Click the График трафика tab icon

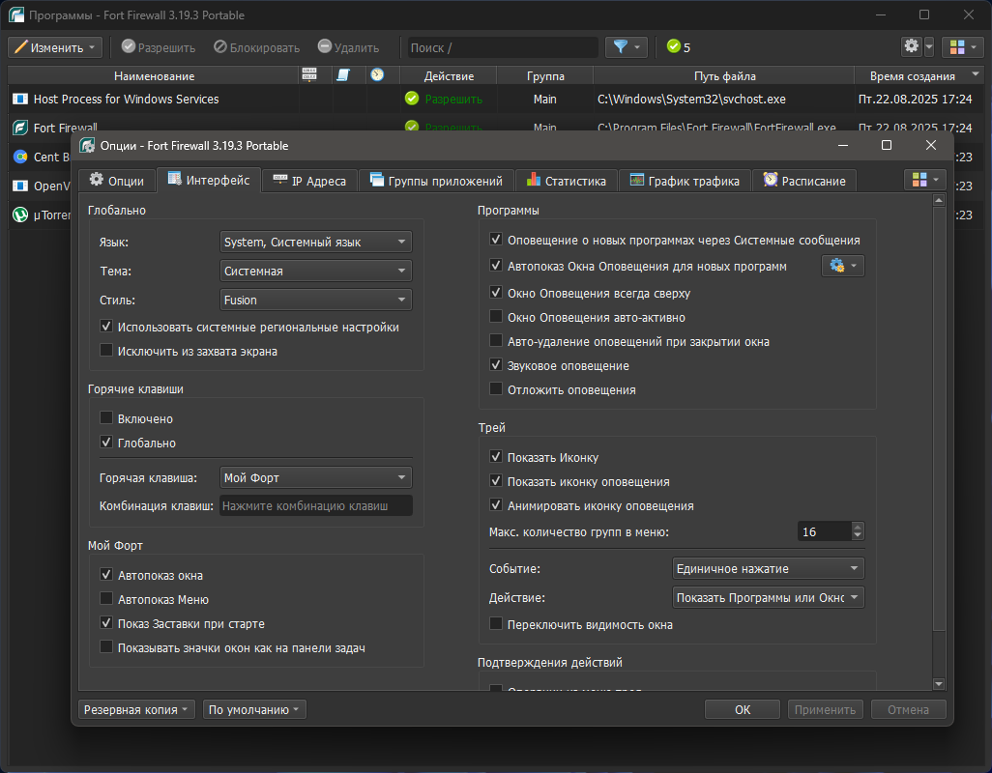pyautogui.click(x=637, y=180)
